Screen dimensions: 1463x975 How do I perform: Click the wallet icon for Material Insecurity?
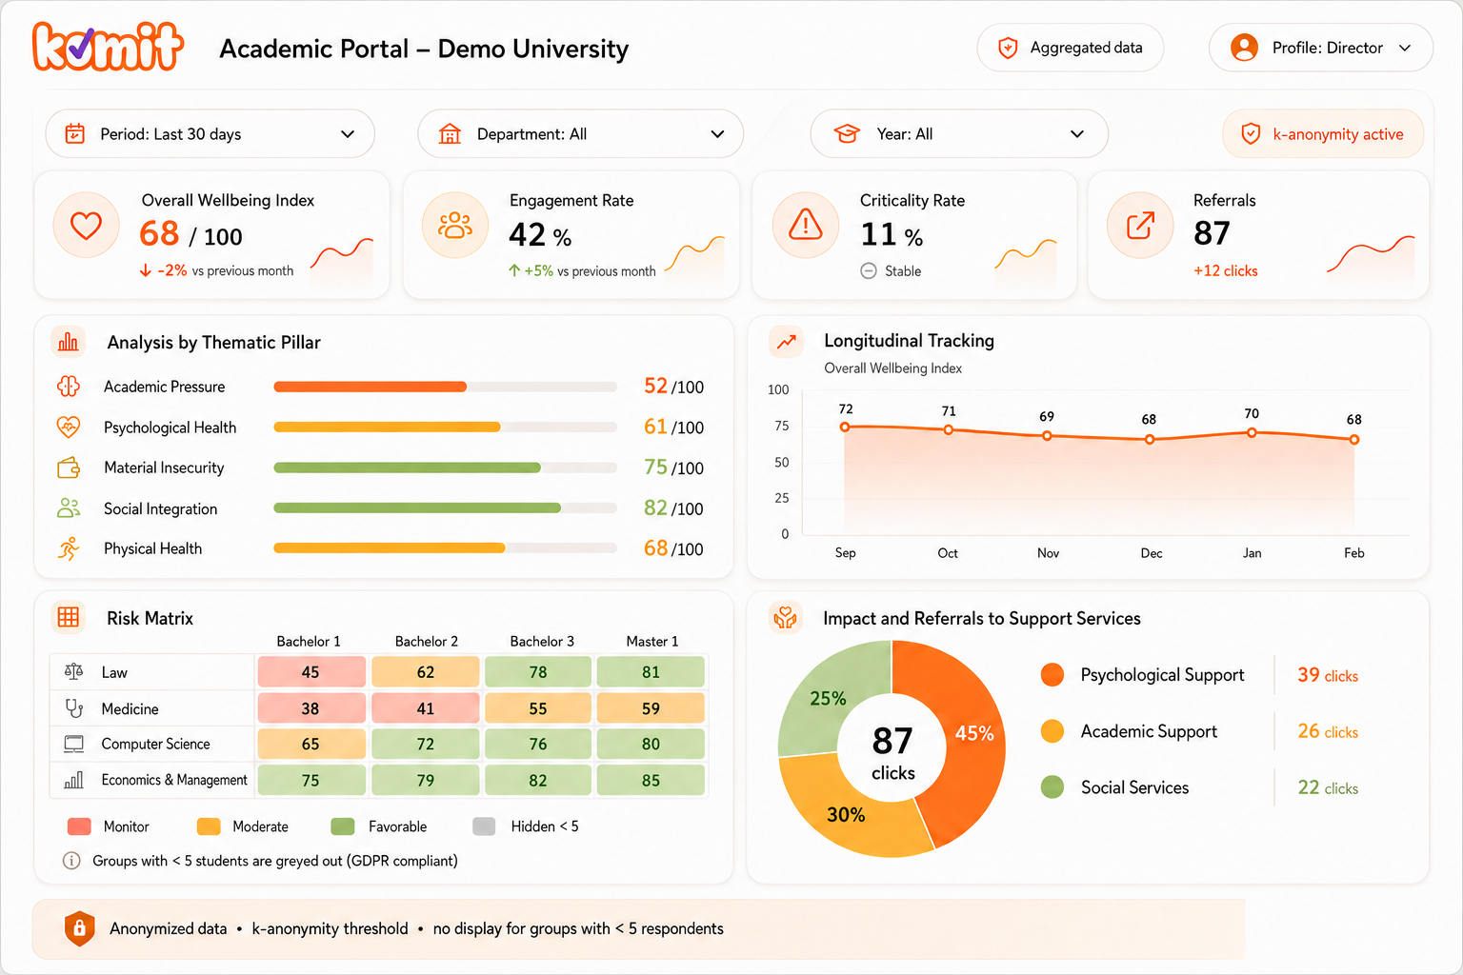click(x=69, y=468)
